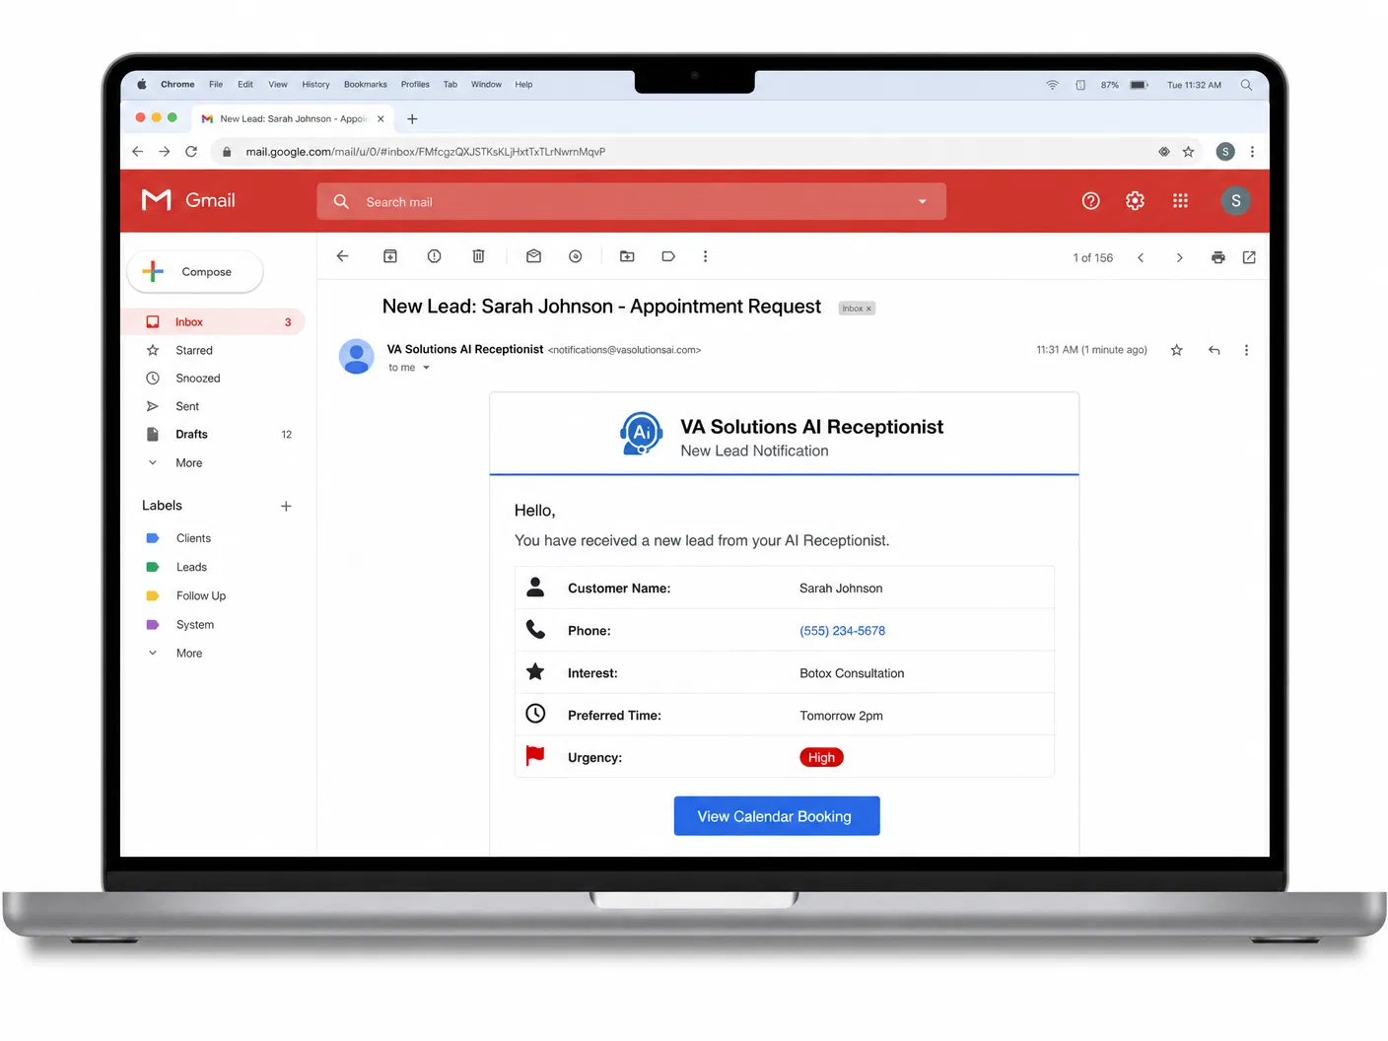Open Gmail settings gear

point(1136,201)
